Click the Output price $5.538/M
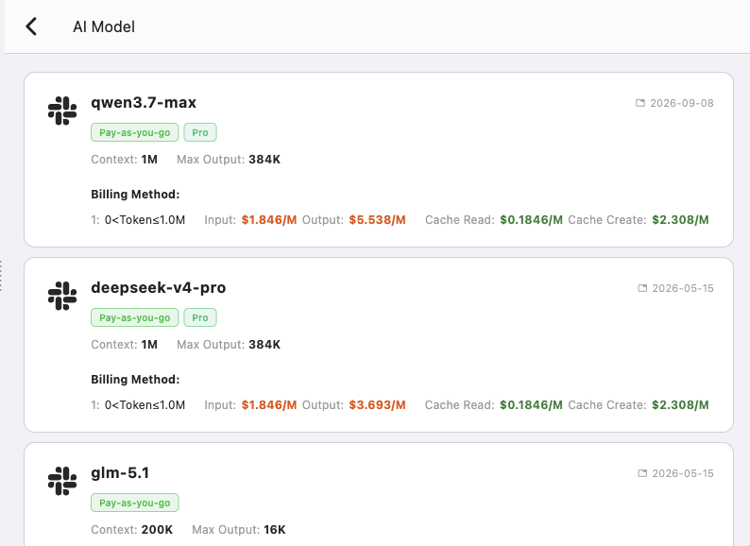The width and height of the screenshot is (750, 546). pos(378,220)
